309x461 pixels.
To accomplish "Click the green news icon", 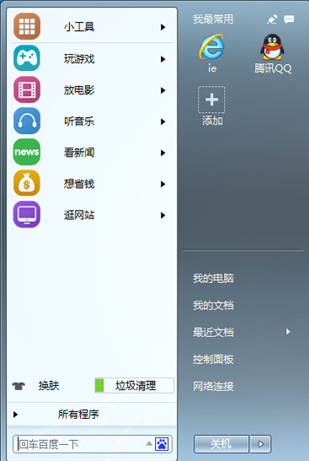I will tap(27, 152).
